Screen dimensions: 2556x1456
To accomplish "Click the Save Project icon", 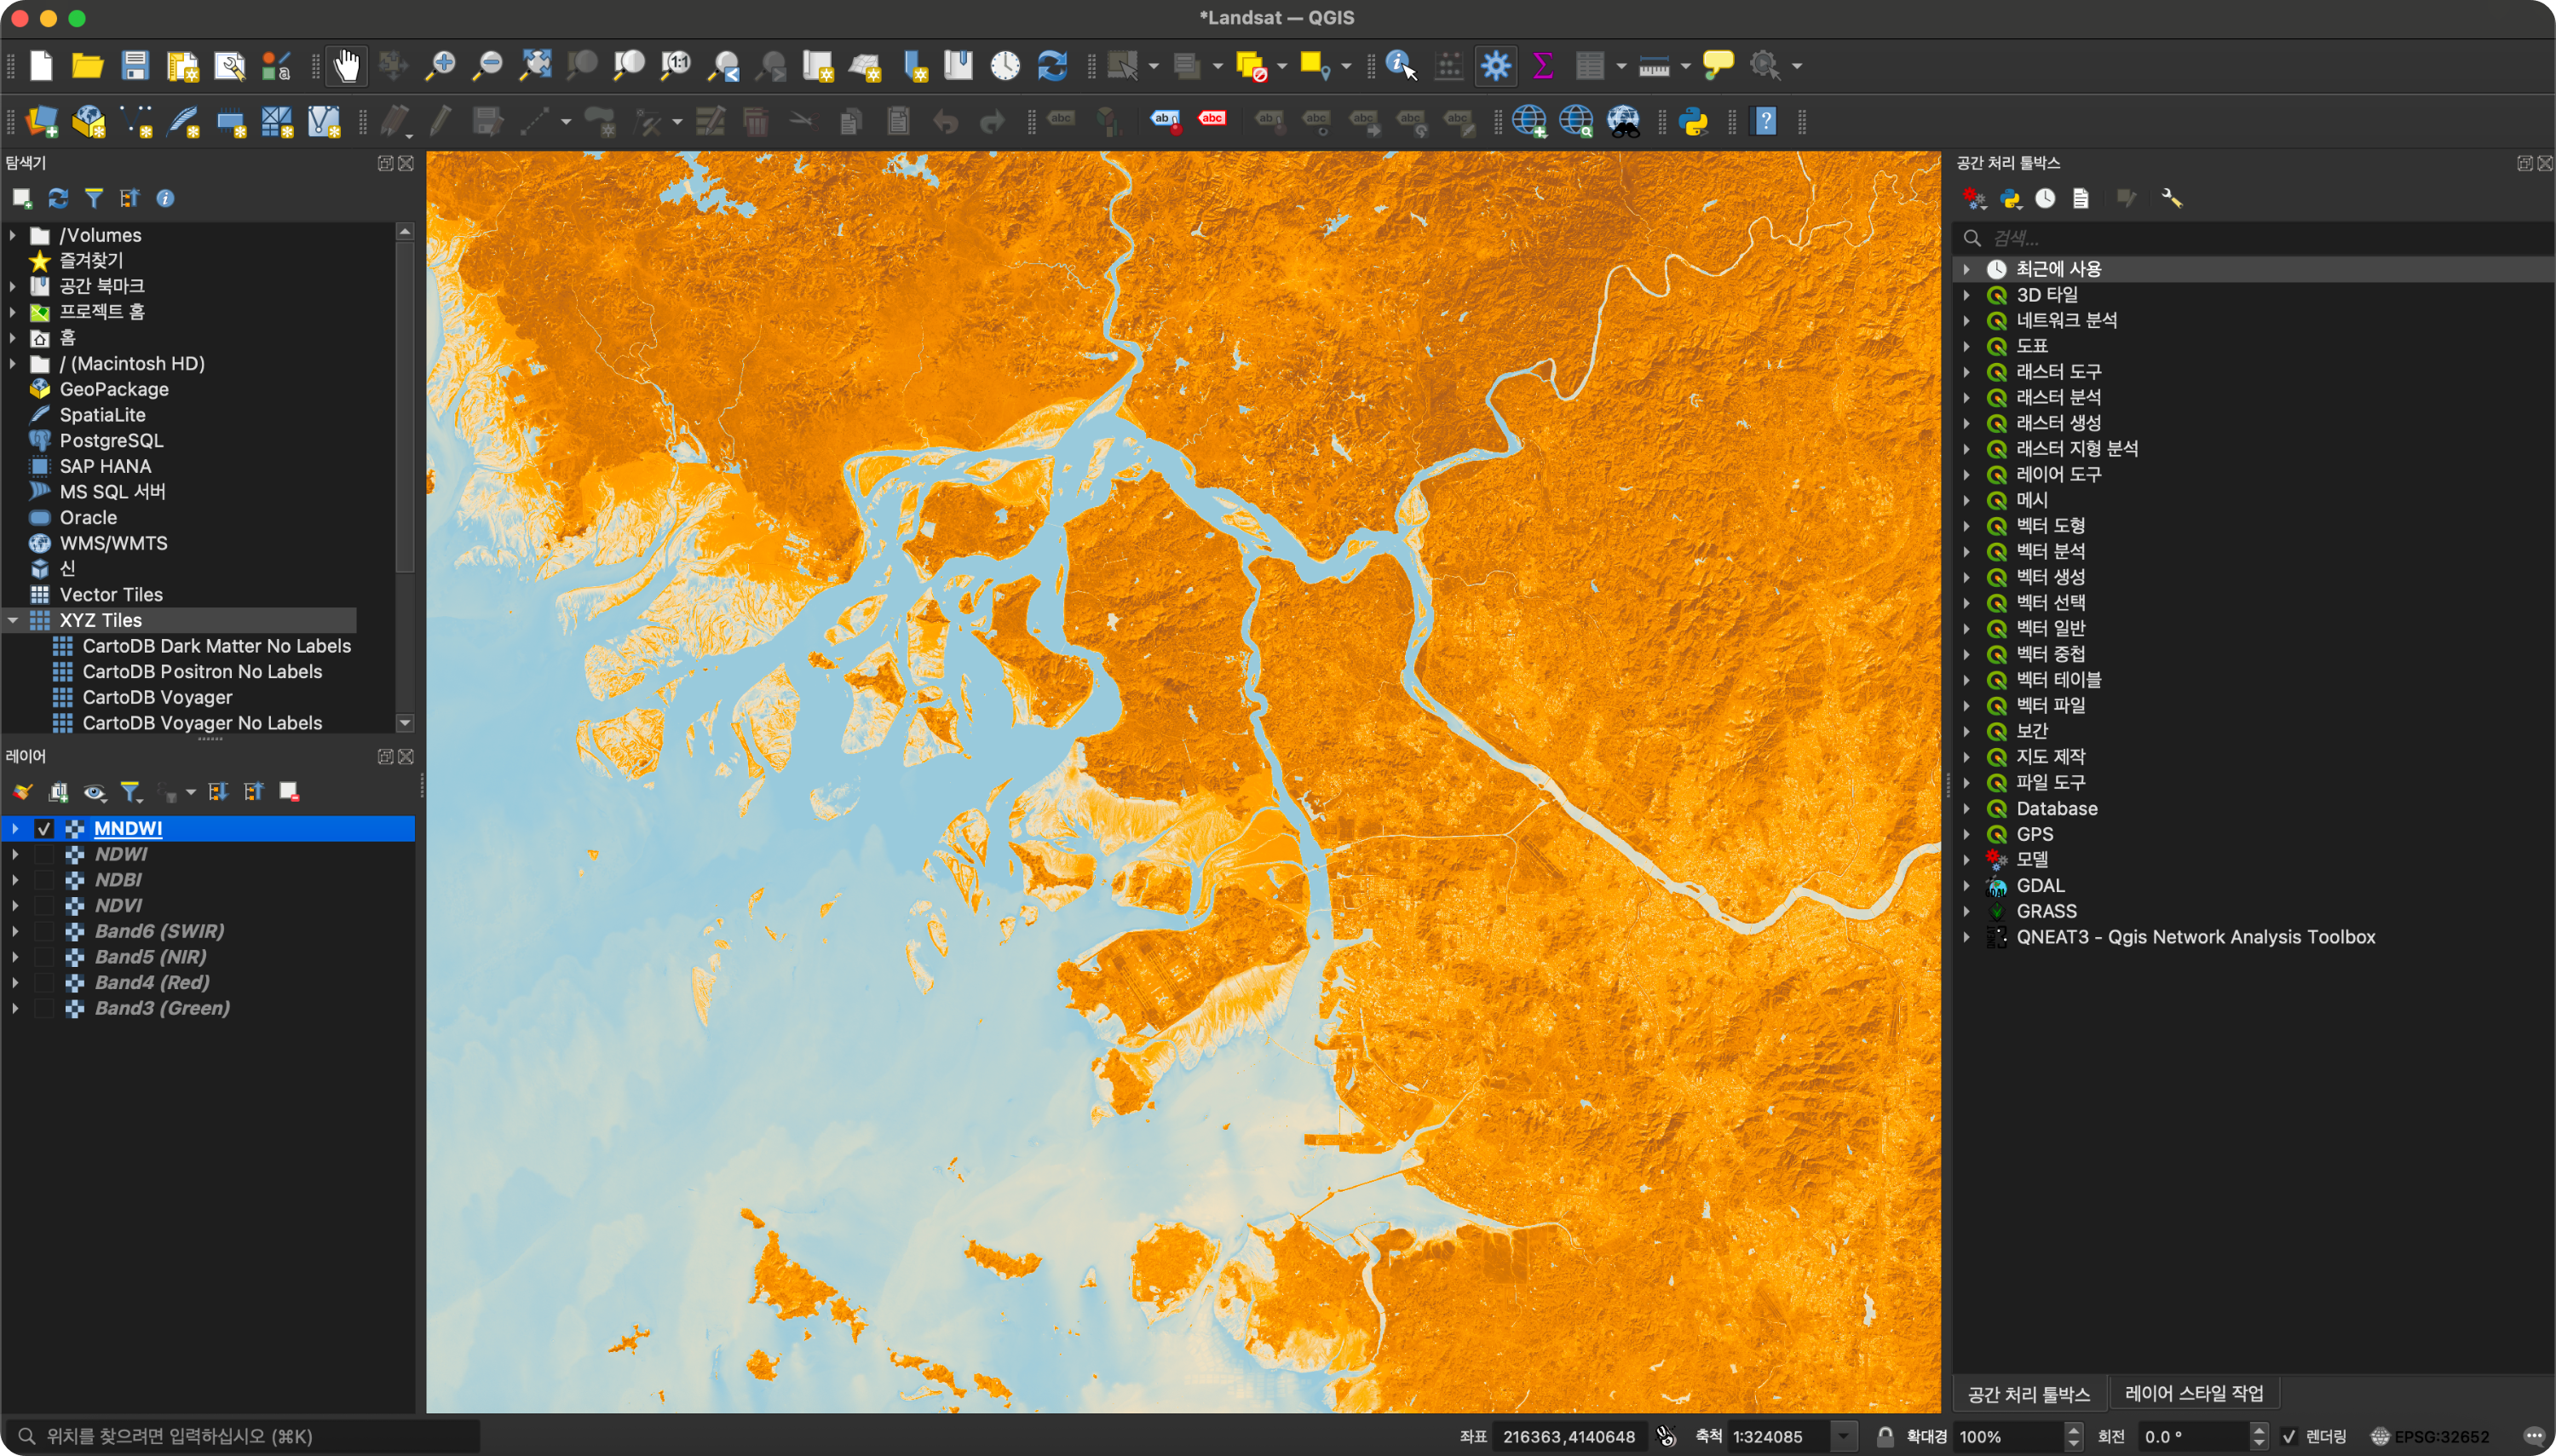I will click(135, 66).
